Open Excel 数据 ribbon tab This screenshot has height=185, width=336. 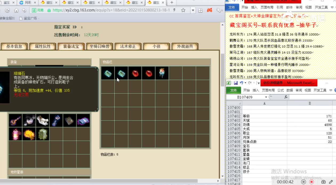pyautogui.click(x=290, y=90)
